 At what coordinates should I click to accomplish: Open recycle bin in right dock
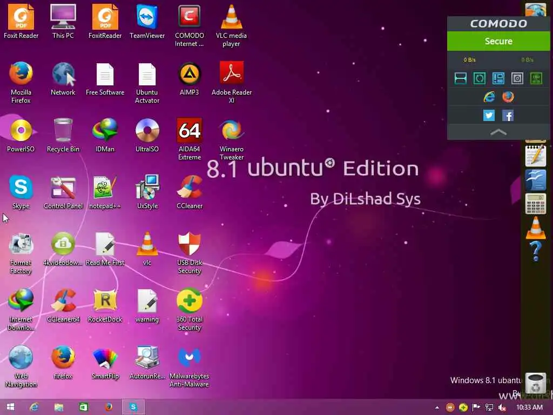[x=535, y=383]
